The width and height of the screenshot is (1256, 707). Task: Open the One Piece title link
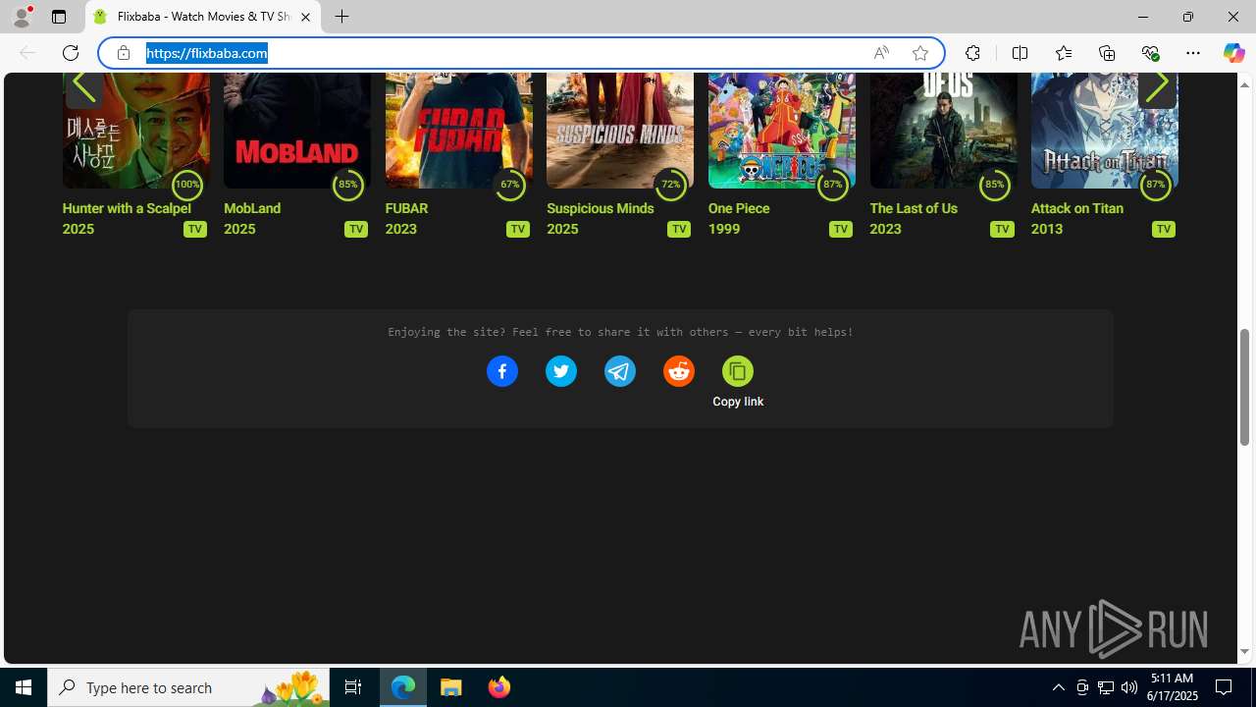coord(739,208)
